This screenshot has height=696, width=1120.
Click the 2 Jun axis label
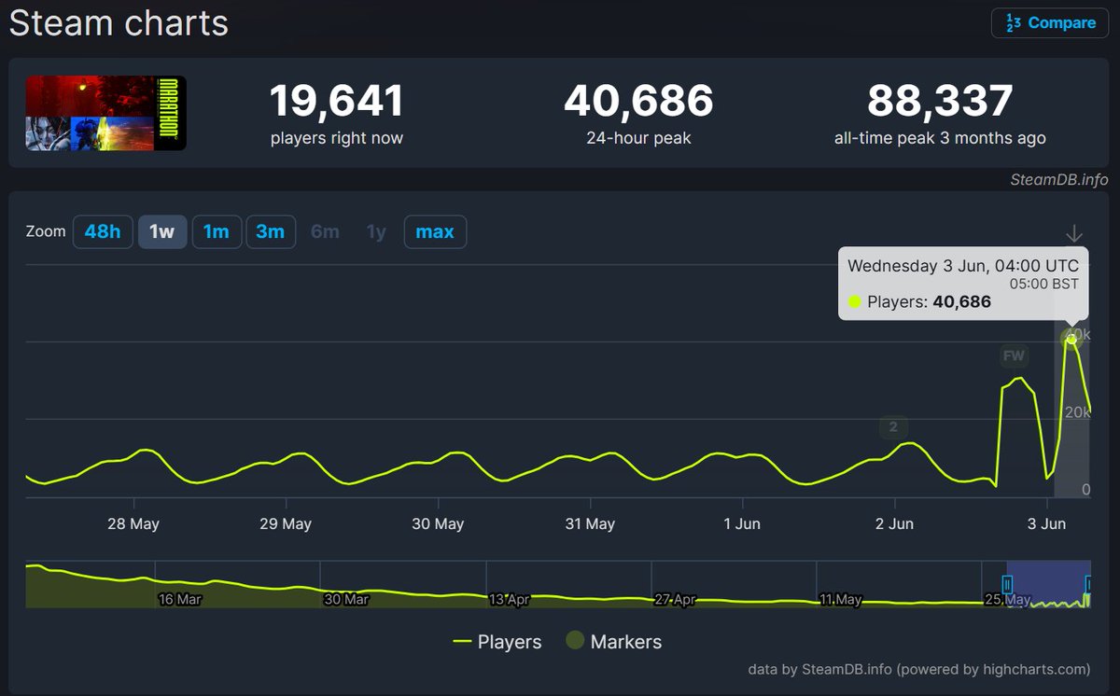pos(894,524)
